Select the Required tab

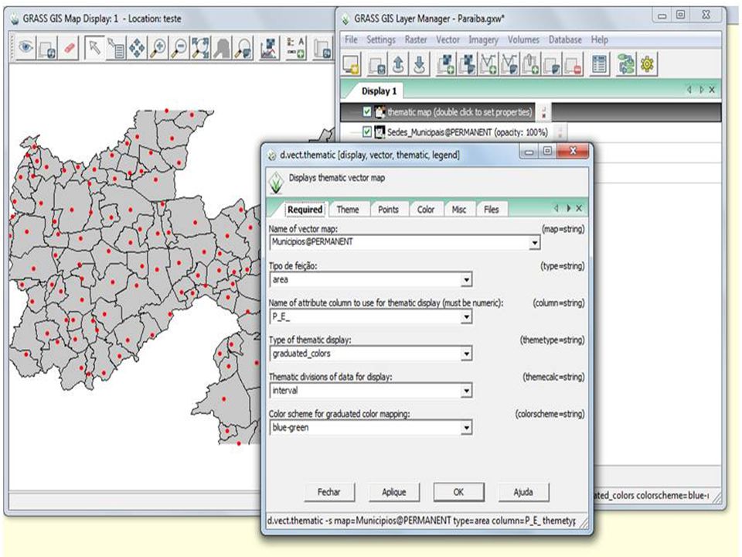click(305, 210)
